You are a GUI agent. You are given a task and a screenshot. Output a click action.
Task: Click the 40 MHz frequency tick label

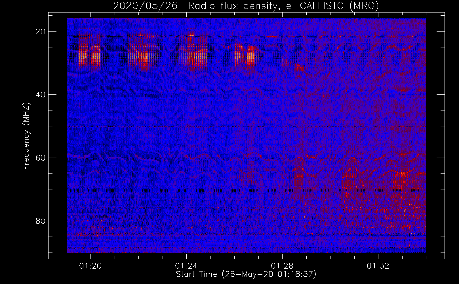(41, 95)
